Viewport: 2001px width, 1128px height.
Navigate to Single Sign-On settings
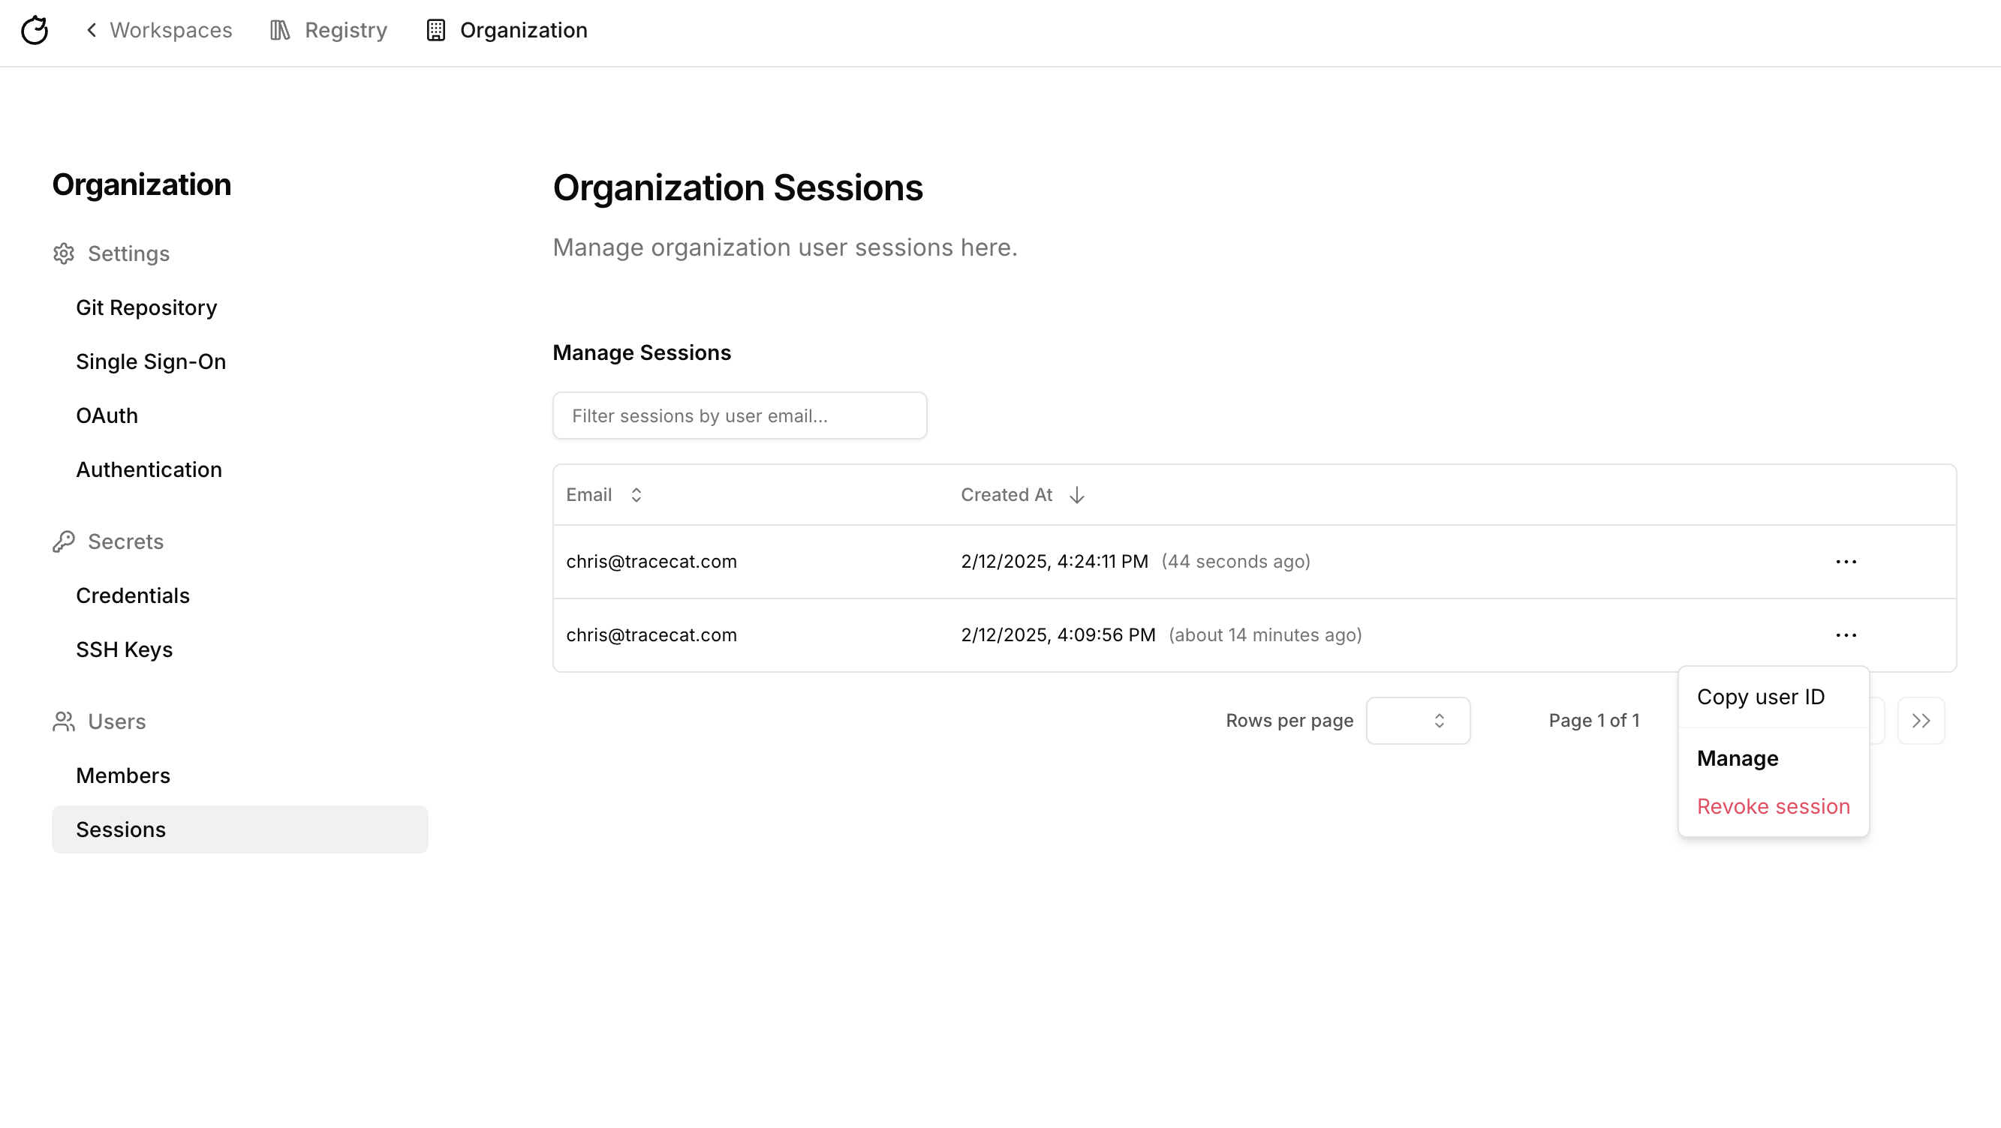[151, 361]
